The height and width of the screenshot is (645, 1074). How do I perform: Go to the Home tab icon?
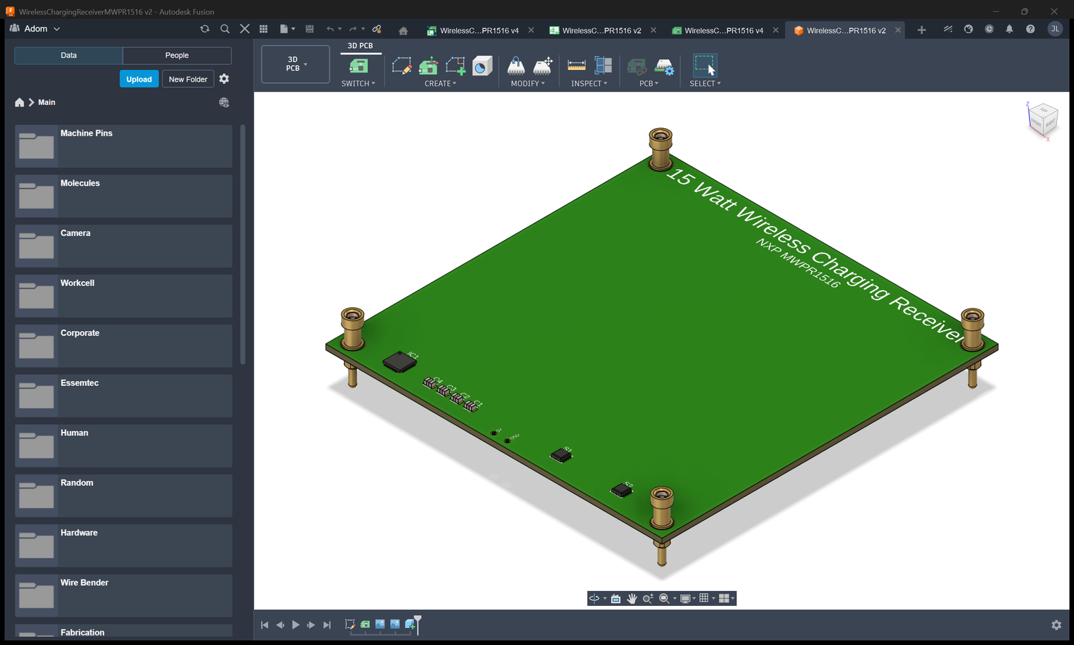tap(403, 30)
